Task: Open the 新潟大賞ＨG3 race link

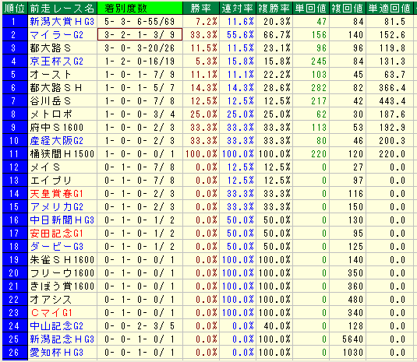Action: tap(62, 22)
